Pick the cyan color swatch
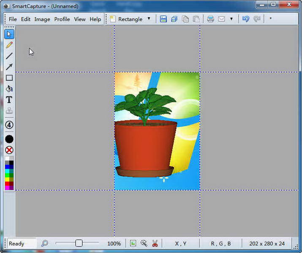Viewport: 302px width, 253px height. 7,171
